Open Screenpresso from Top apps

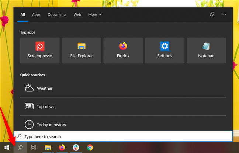40,51
